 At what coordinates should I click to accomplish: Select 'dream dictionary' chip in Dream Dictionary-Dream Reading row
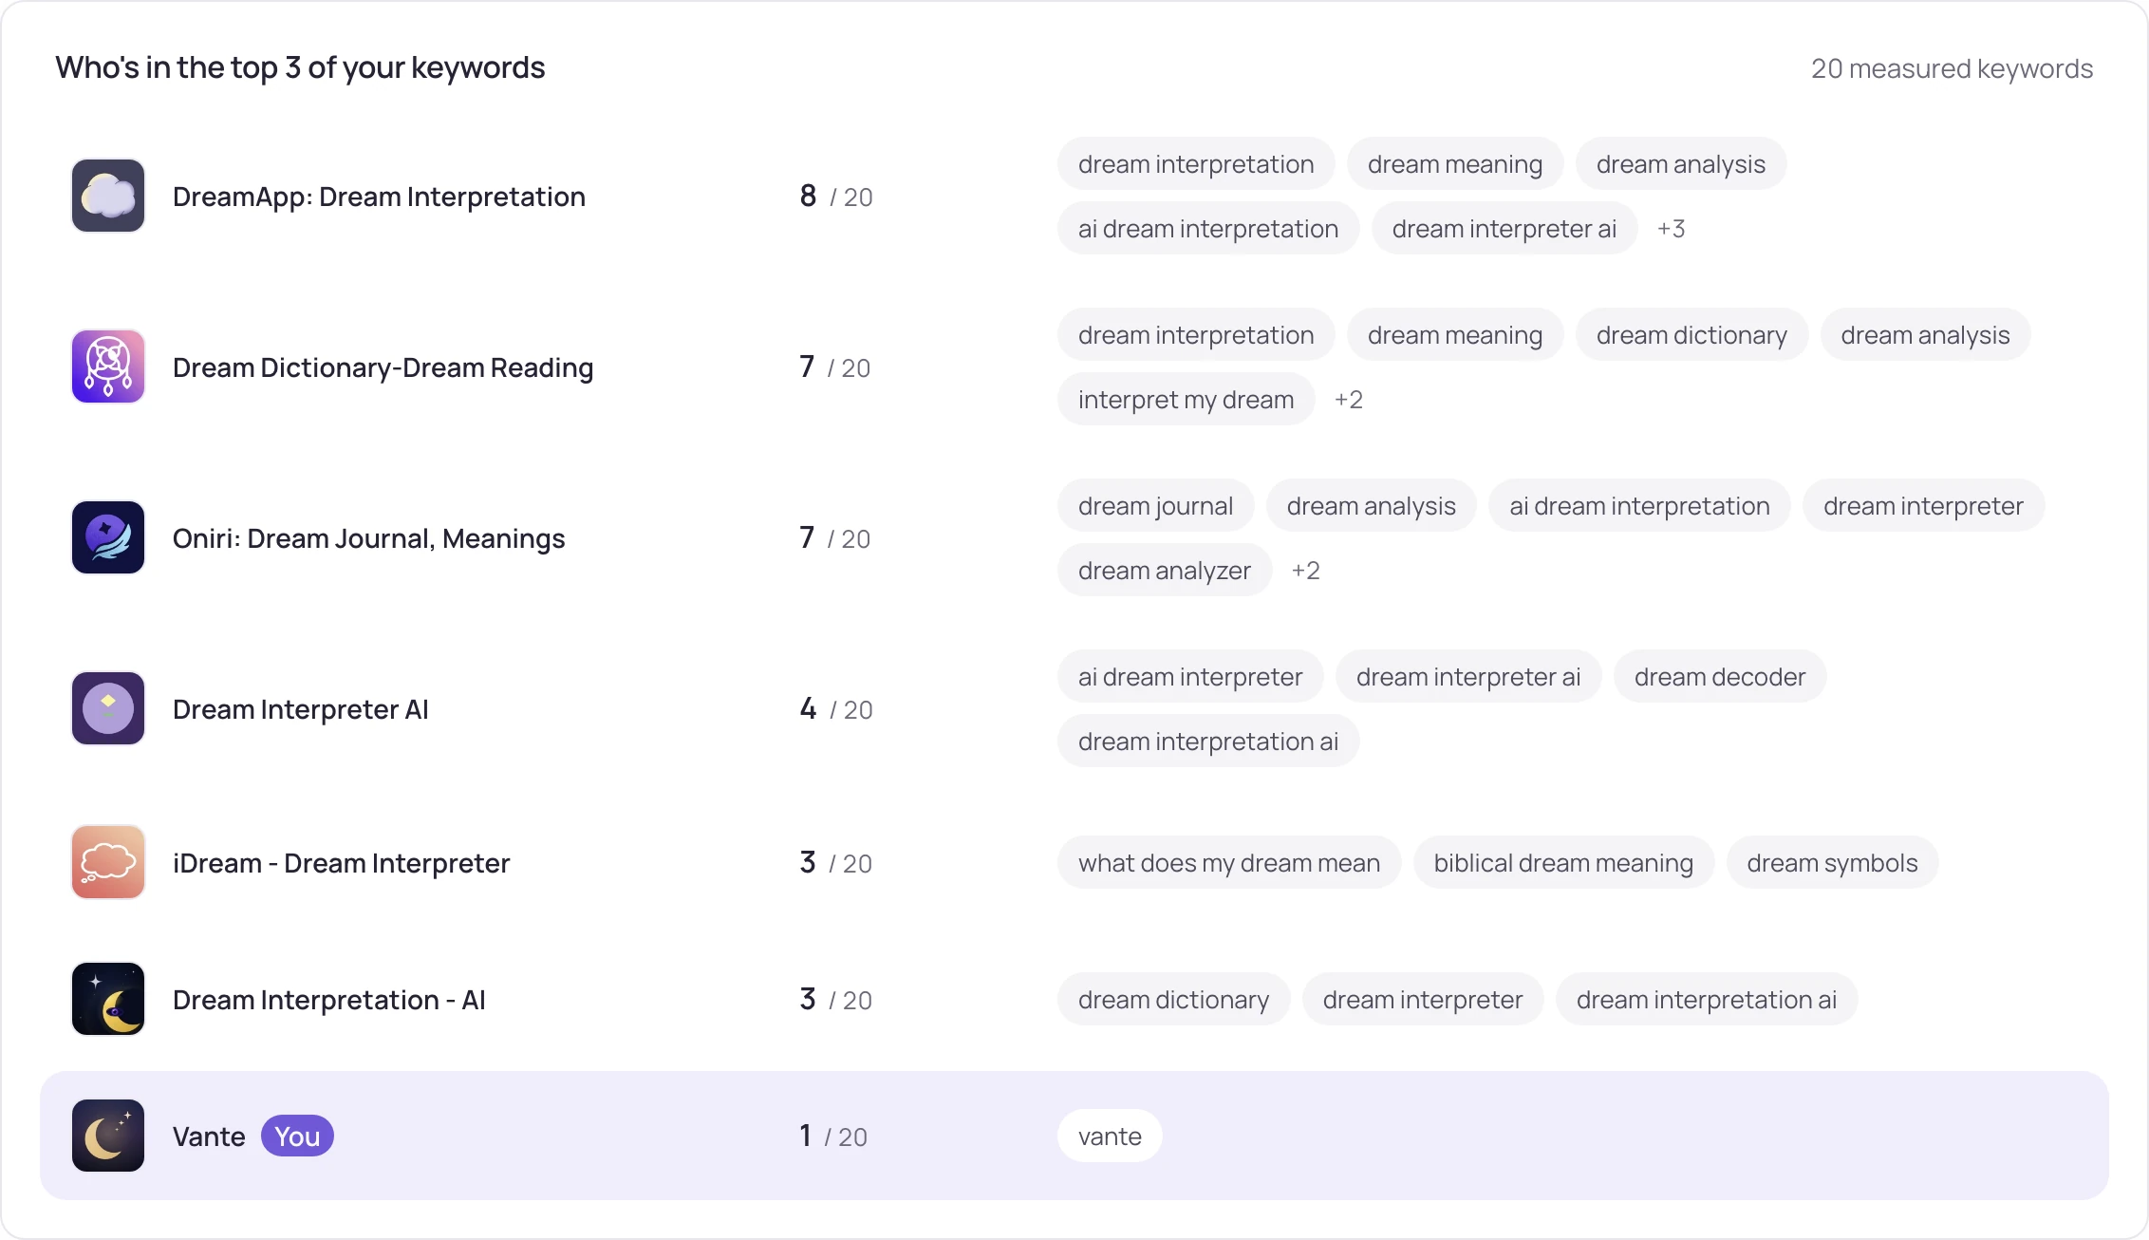pyautogui.click(x=1691, y=334)
